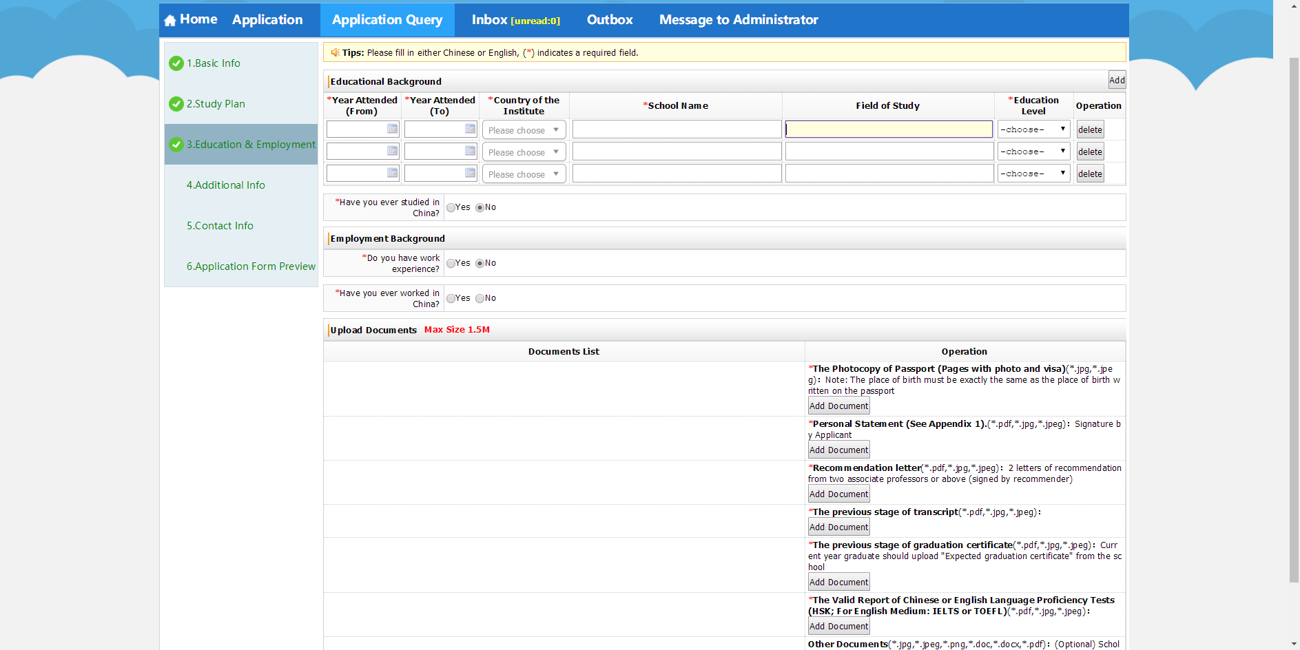Select No for studied in China
Screen dimensions: 1300x650
(479, 207)
